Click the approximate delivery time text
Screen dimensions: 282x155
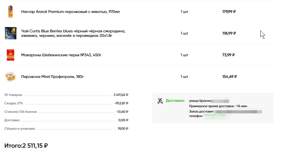pyautogui.click(x=218, y=106)
